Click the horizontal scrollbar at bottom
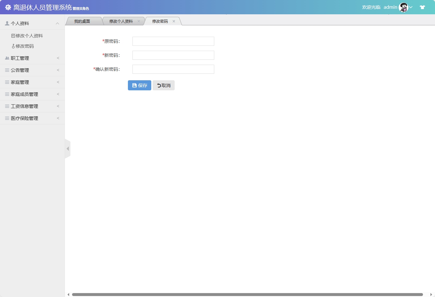435x297 pixels. [247, 294]
